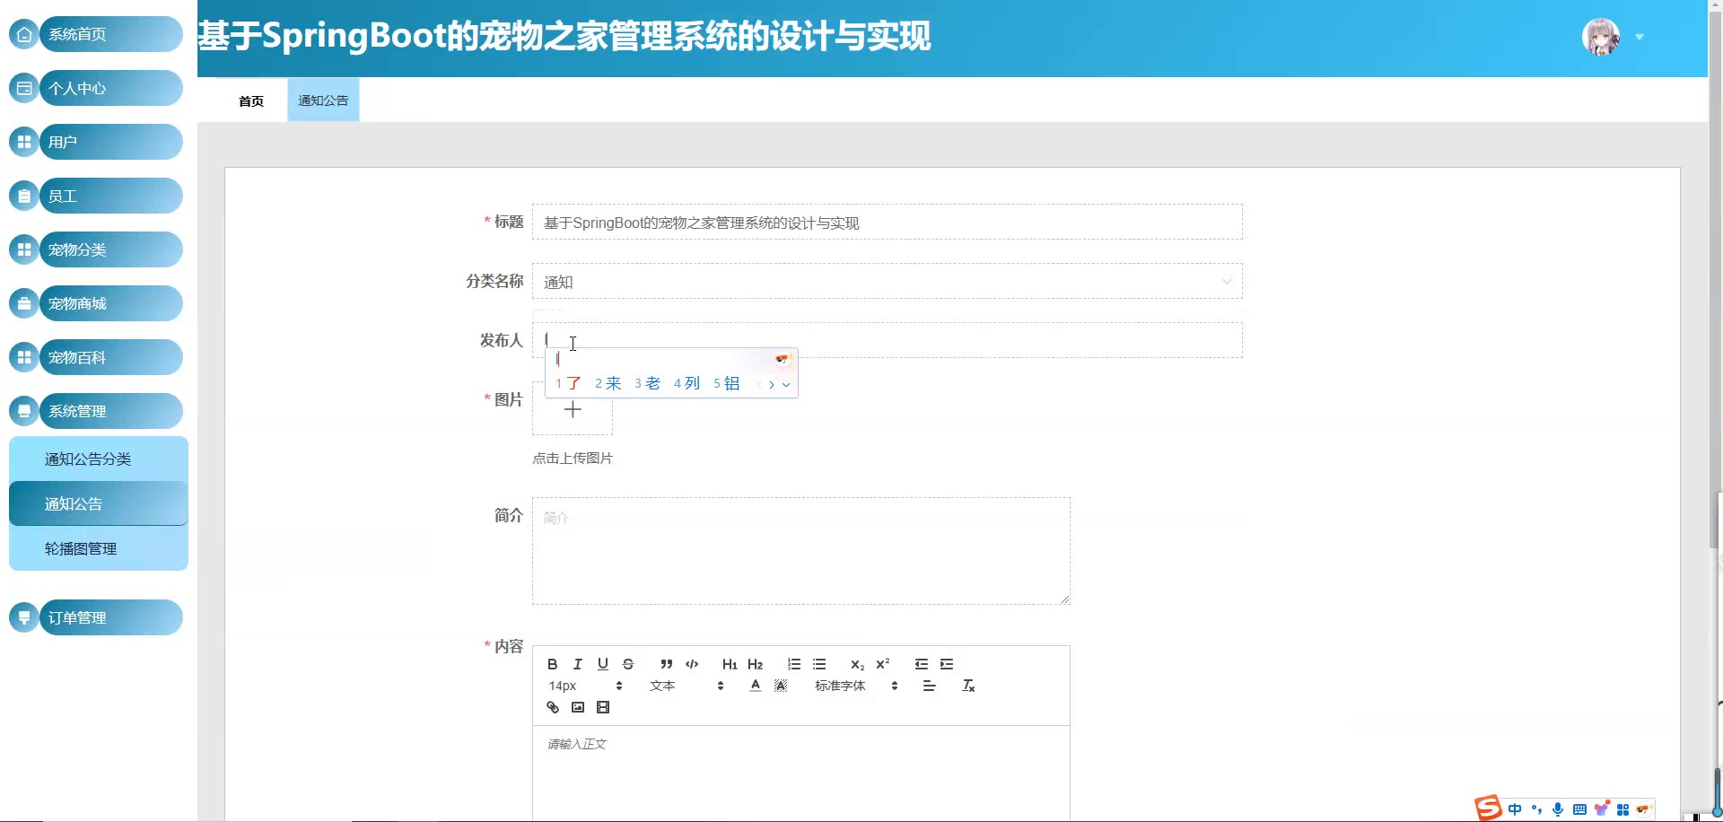The width and height of the screenshot is (1723, 822).
Task: Insert a video into the content
Action: (603, 707)
